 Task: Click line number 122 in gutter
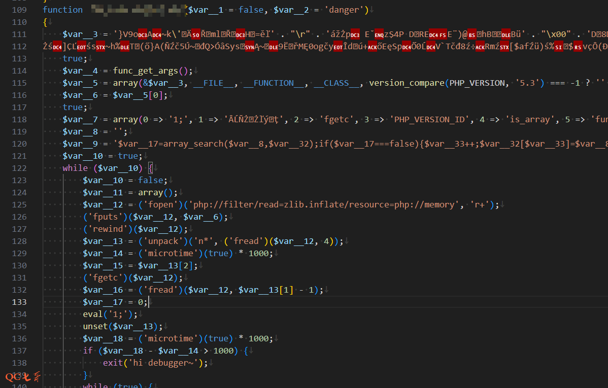[19, 168]
